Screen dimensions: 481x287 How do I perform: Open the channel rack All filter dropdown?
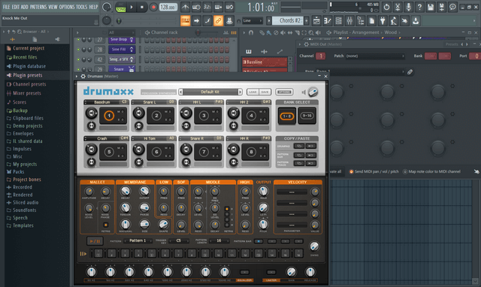(121, 32)
